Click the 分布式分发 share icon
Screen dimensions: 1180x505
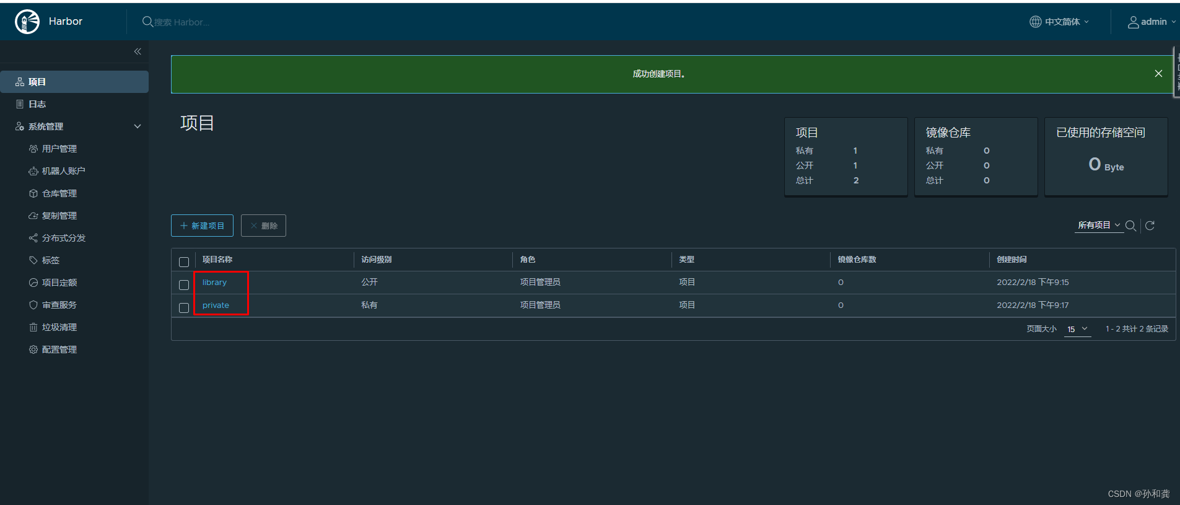(x=33, y=238)
